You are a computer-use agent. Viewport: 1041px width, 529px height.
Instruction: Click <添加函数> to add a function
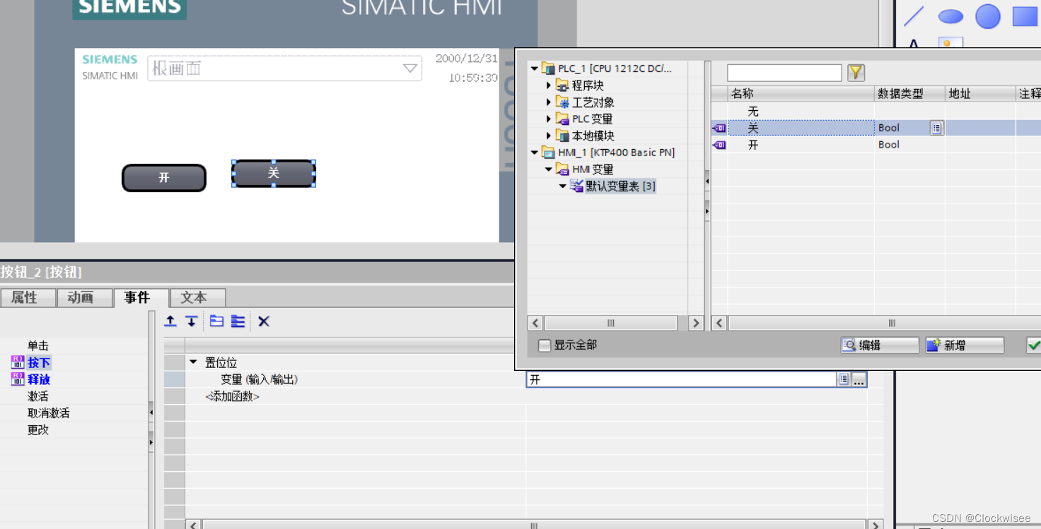(233, 397)
